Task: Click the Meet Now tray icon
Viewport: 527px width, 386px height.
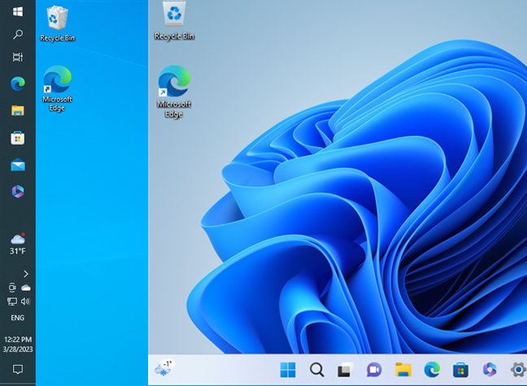Action: [12, 288]
